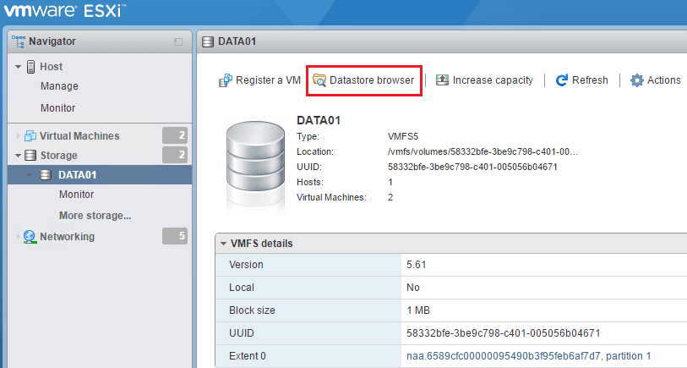Expand the Networking tree node

18,237
